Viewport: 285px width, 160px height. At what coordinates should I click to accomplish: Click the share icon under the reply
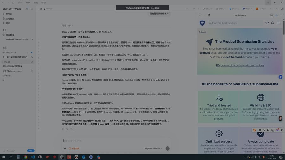[x=67, y=129]
